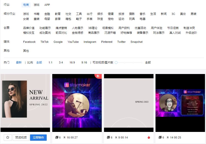206x144 pixels.
Task: Select the 16:9 aspect ratio
Action: pos(72,62)
